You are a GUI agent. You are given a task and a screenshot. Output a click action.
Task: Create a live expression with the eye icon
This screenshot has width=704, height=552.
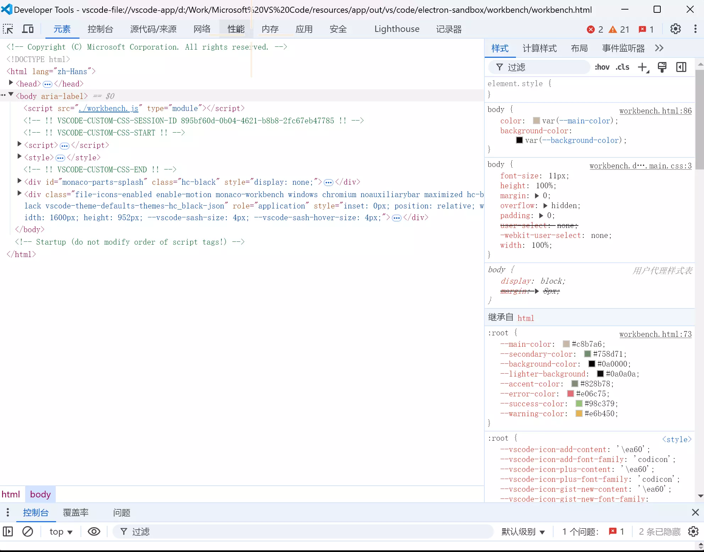[93, 531]
